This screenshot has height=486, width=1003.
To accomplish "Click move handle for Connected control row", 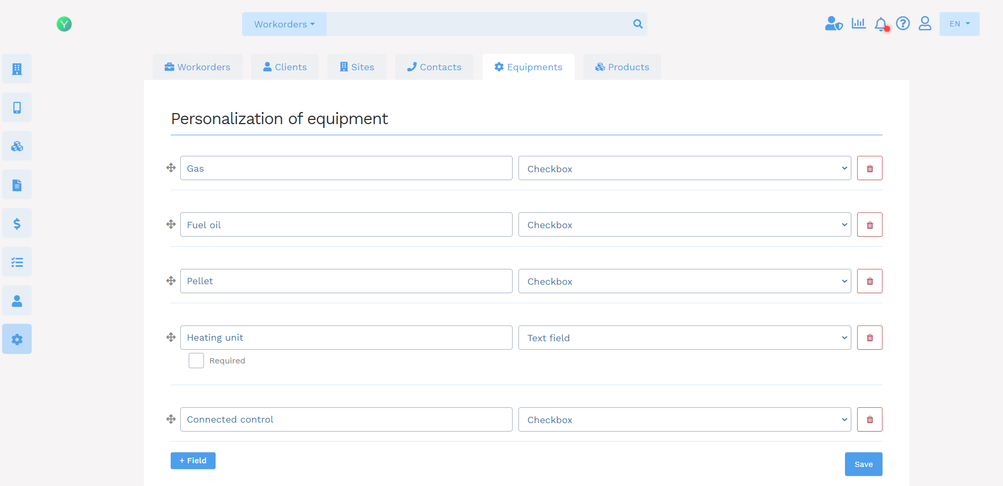I will [x=171, y=419].
